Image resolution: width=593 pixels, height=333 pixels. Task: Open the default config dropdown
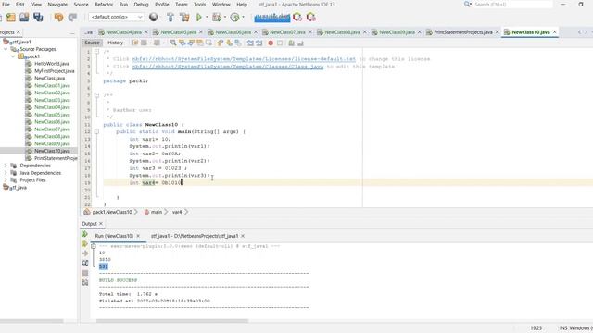point(116,17)
